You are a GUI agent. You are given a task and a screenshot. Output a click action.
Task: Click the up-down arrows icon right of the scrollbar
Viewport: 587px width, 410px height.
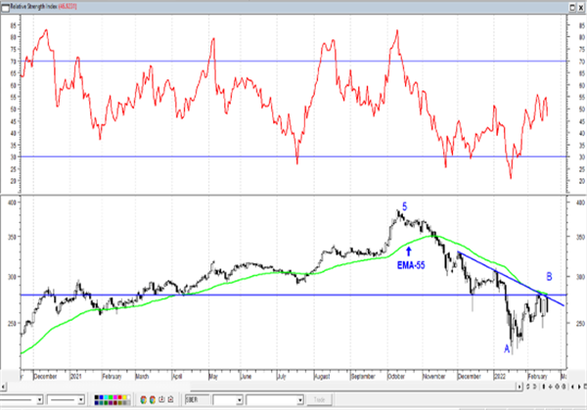click(528, 387)
